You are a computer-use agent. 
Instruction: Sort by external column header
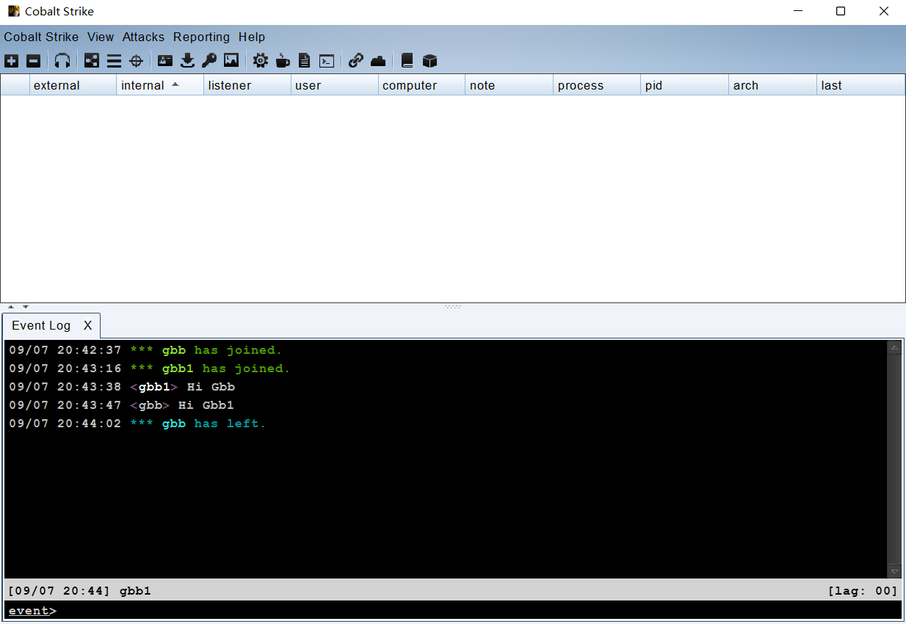click(x=73, y=85)
